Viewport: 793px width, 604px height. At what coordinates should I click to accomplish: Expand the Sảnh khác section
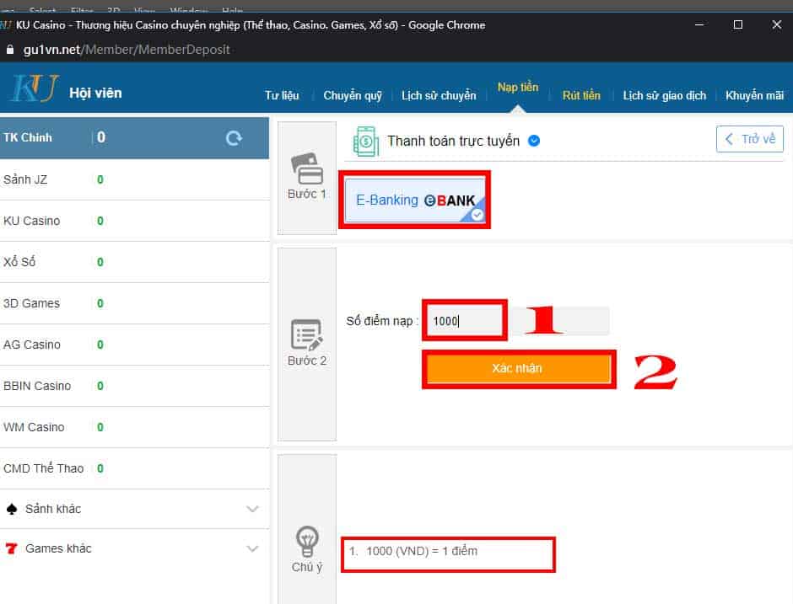[252, 509]
